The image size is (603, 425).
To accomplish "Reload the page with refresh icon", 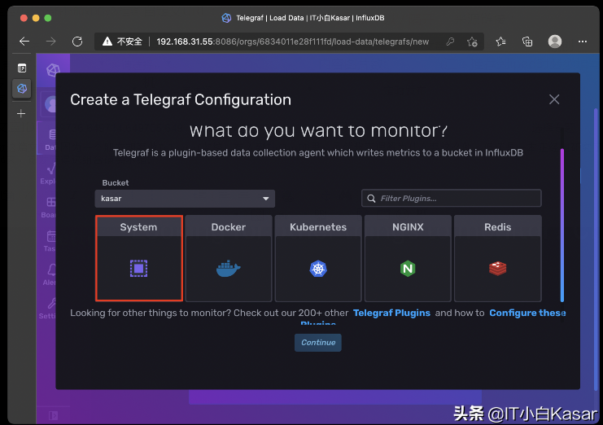I will click(x=77, y=42).
